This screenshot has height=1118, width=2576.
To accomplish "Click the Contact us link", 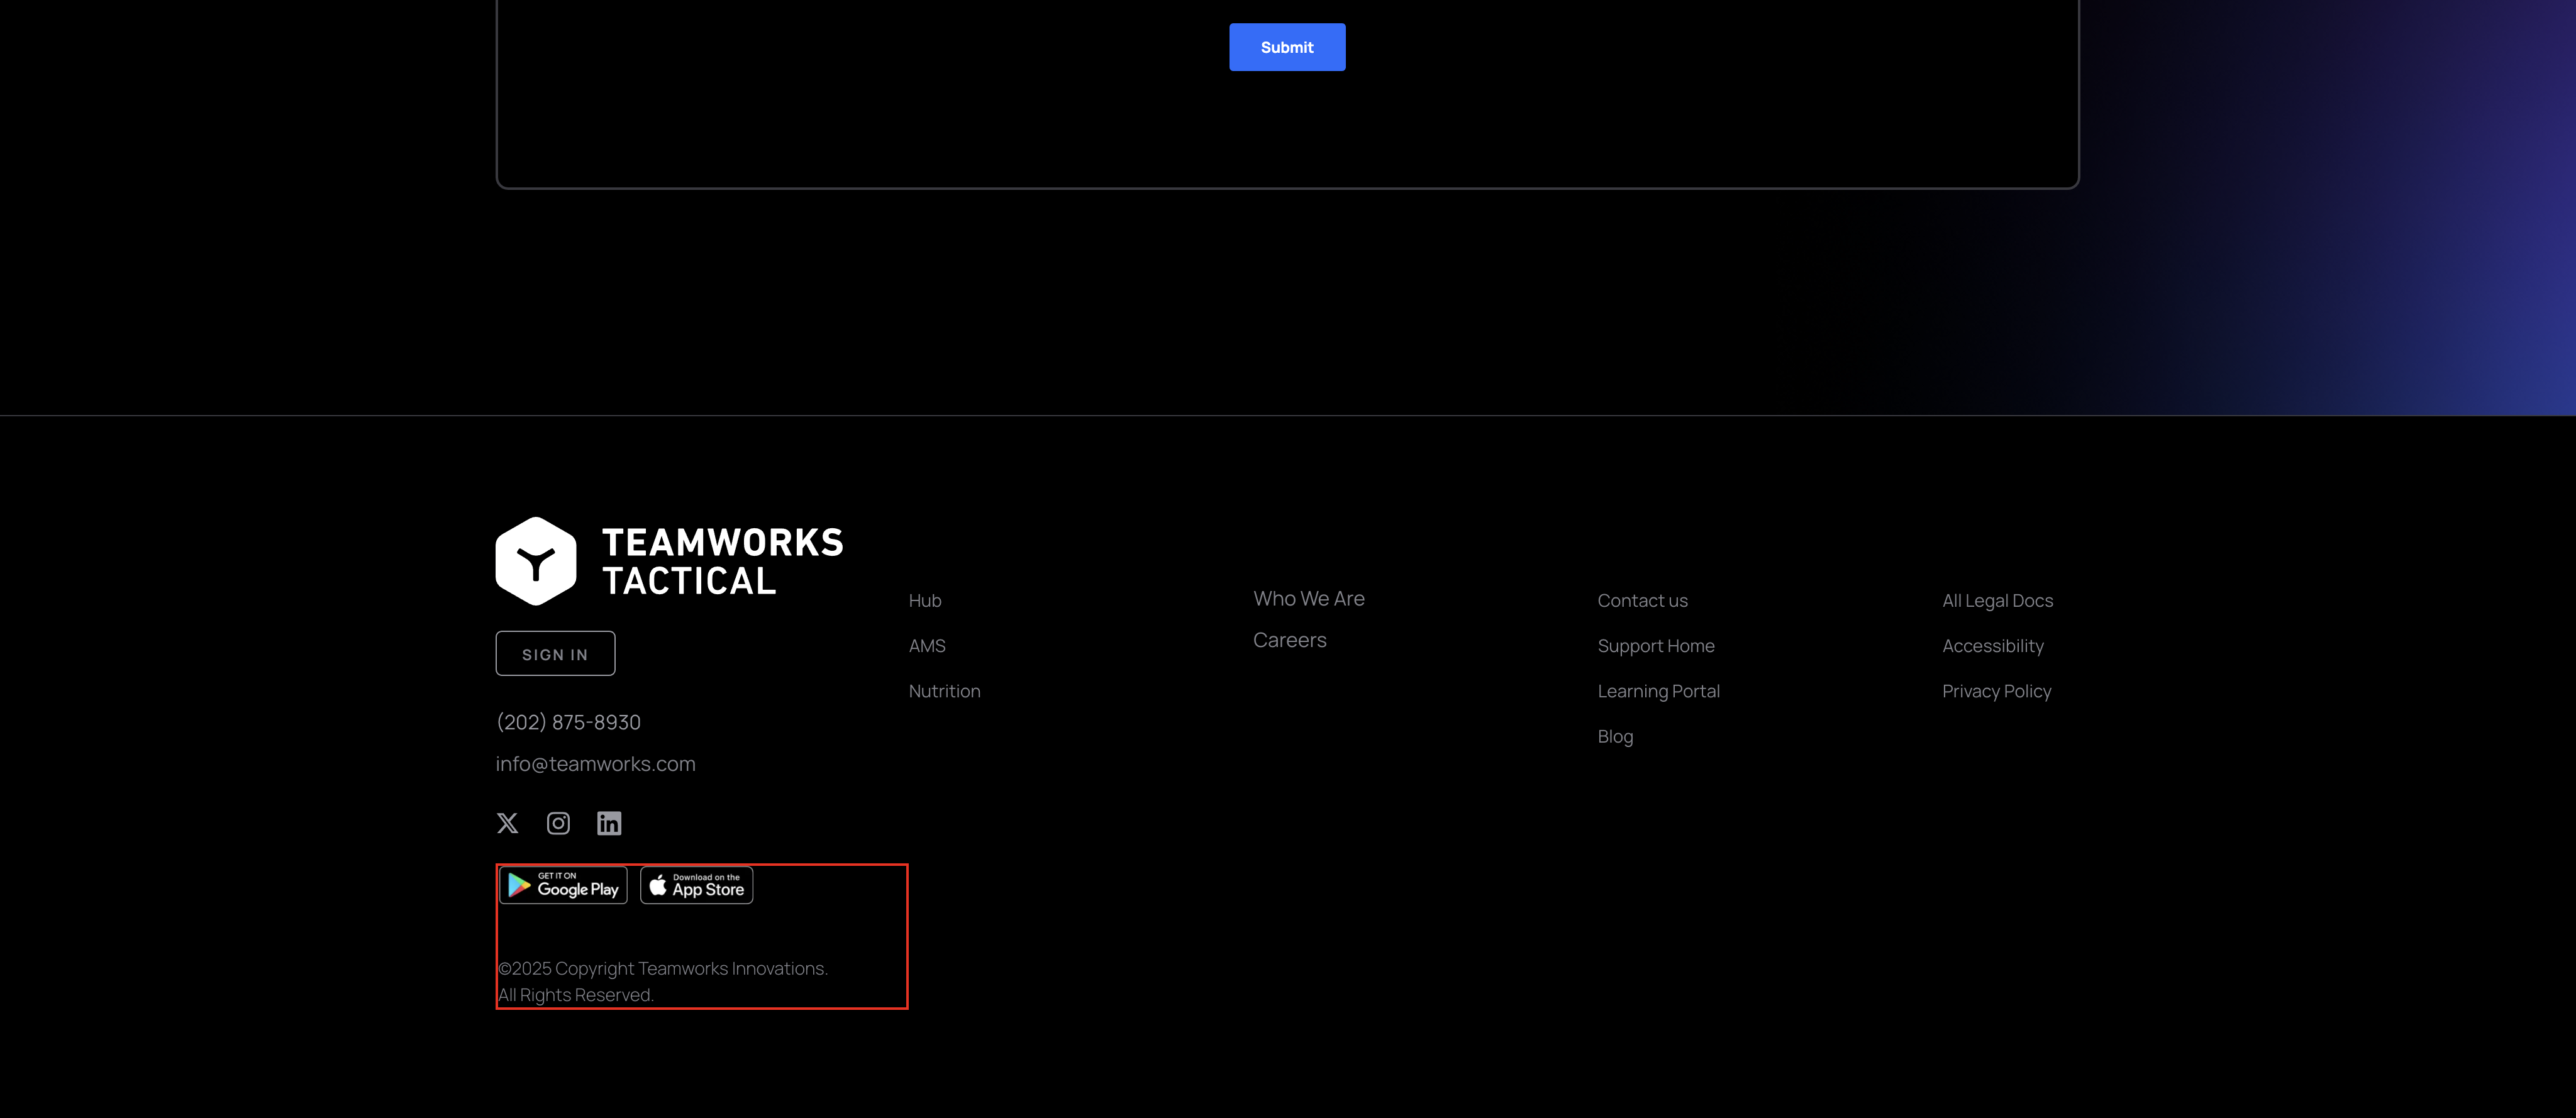I will point(1642,601).
